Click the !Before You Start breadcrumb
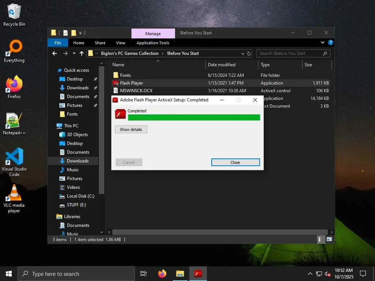375x281 pixels. (x=183, y=53)
